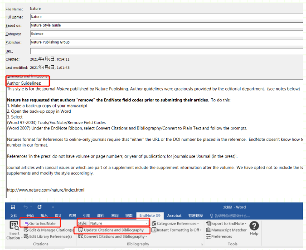Click the Redo icon in quick access
The image size is (306, 250).
tap(39, 207)
